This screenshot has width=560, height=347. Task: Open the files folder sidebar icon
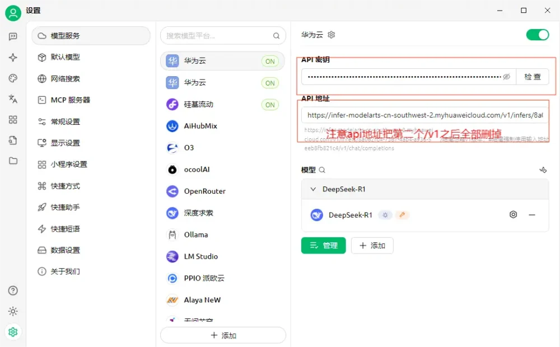tap(13, 161)
